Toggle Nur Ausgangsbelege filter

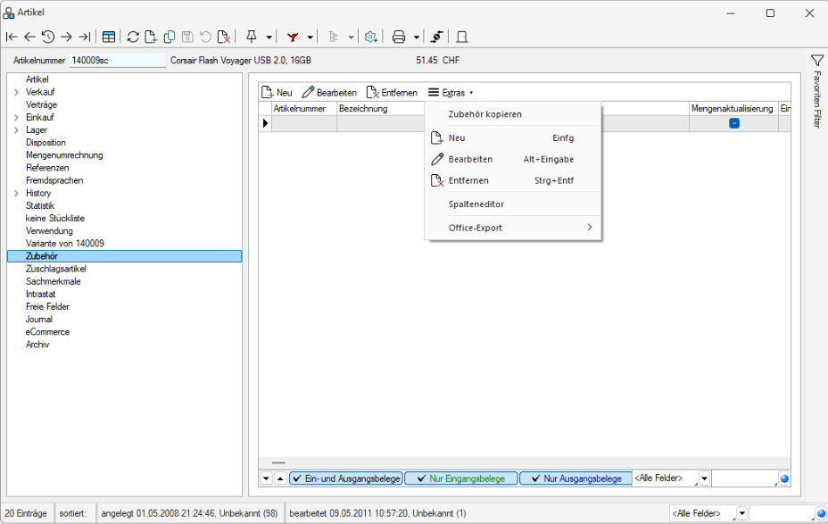pyautogui.click(x=575, y=478)
